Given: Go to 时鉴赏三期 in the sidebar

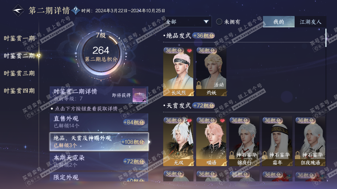Looking at the screenshot, I should 19,73.
